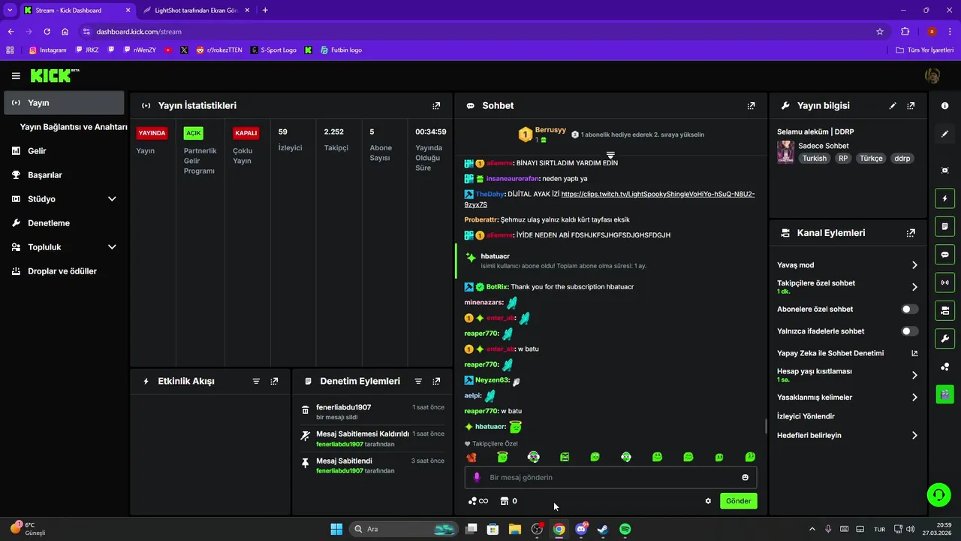Open the emoji picker in the message box
961x541 pixels.
point(745,477)
